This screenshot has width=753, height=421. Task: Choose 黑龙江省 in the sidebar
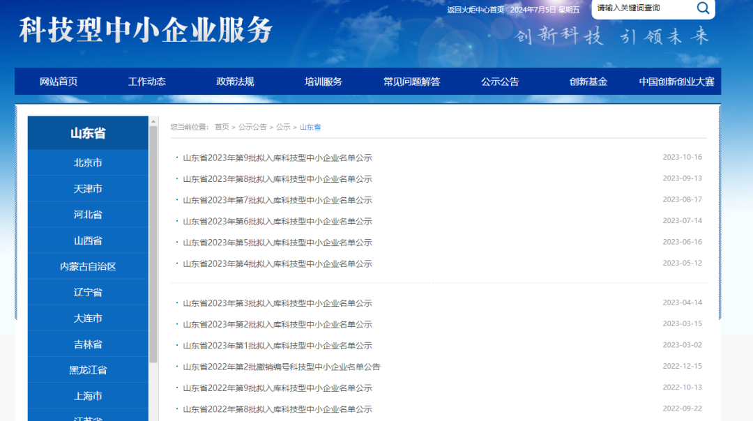tap(88, 370)
